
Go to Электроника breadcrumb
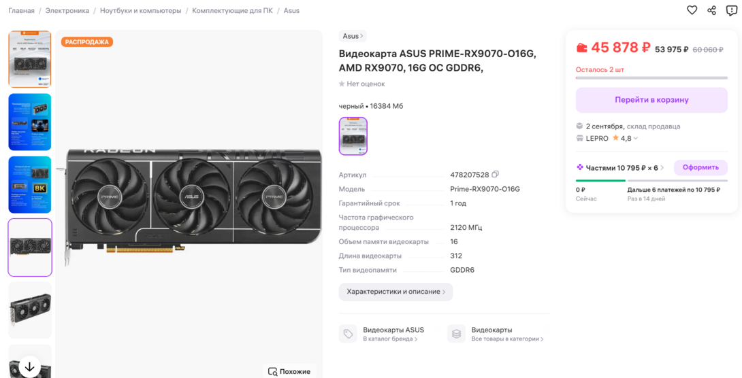tap(67, 11)
